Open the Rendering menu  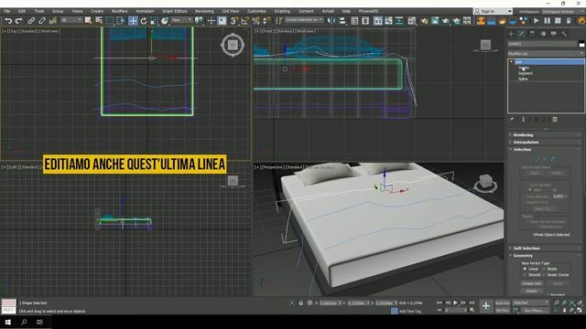tap(204, 11)
